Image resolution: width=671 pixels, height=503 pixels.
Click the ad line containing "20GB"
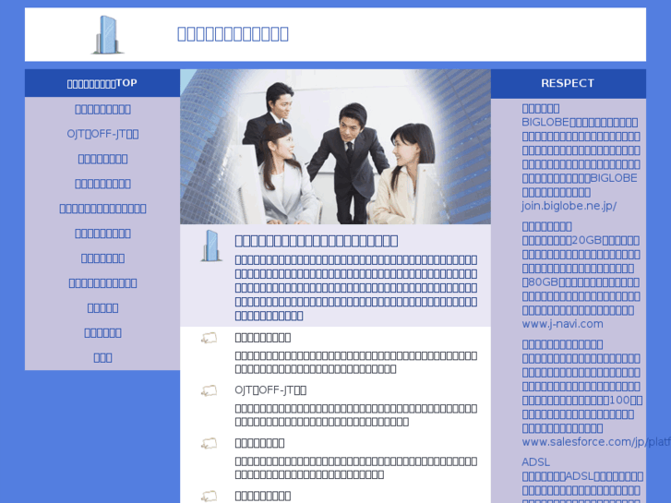pos(581,241)
